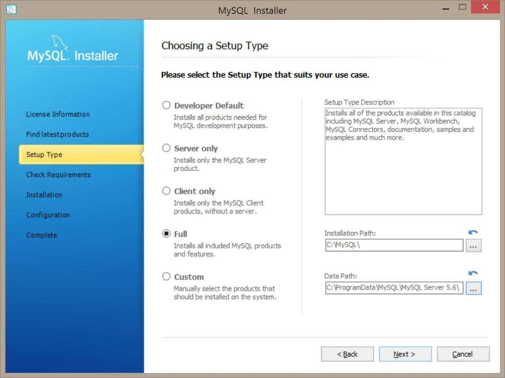Open the Configuration sidebar step
The height and width of the screenshot is (378, 505).
[48, 215]
